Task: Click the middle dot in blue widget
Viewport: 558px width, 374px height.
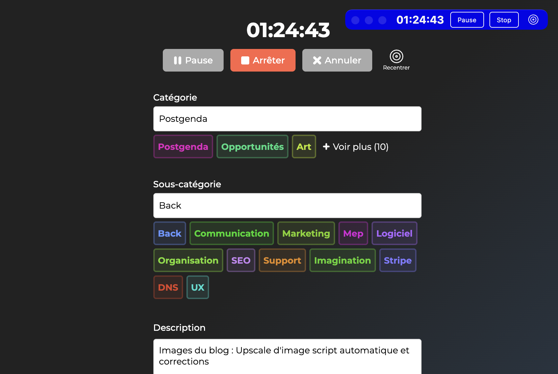Action: [x=369, y=20]
